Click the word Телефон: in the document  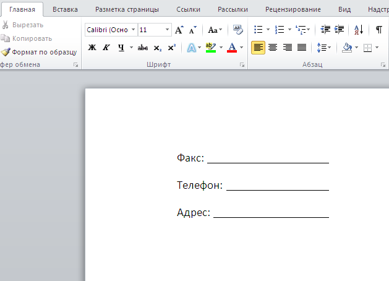(x=200, y=185)
